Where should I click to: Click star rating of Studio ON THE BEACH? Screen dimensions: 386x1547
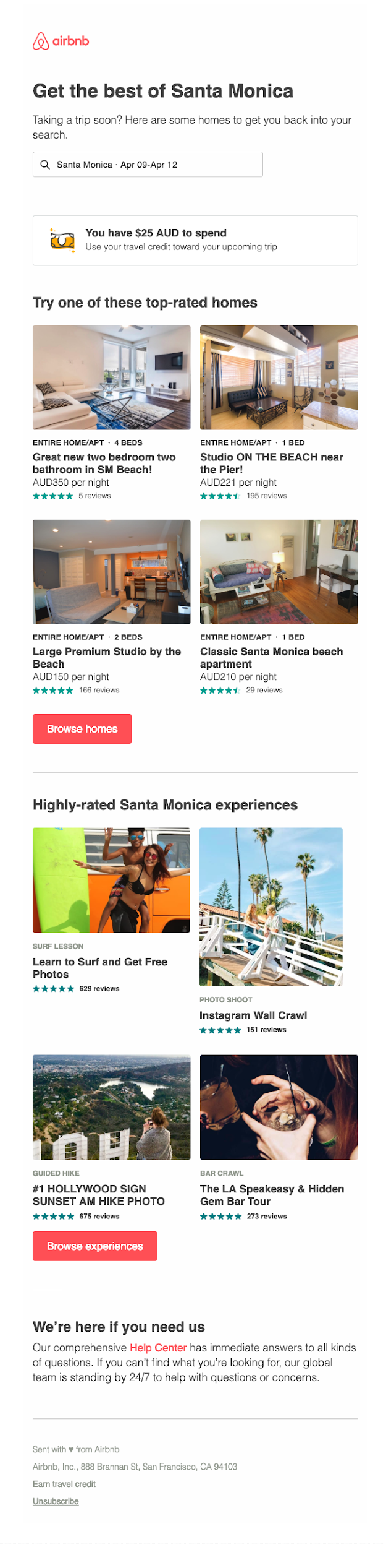(220, 496)
